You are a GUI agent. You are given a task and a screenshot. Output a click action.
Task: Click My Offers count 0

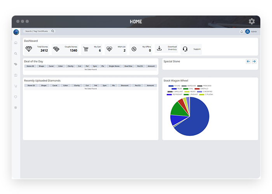(x=150, y=50)
